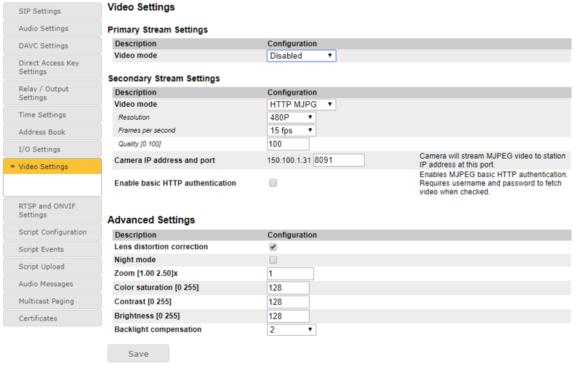
Task: Select the Brightness input field
Action: pos(288,316)
